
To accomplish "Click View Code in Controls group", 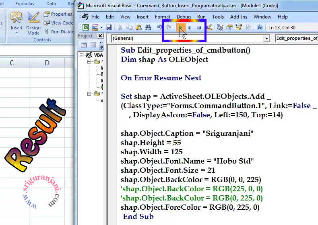I will coord(59,23).
